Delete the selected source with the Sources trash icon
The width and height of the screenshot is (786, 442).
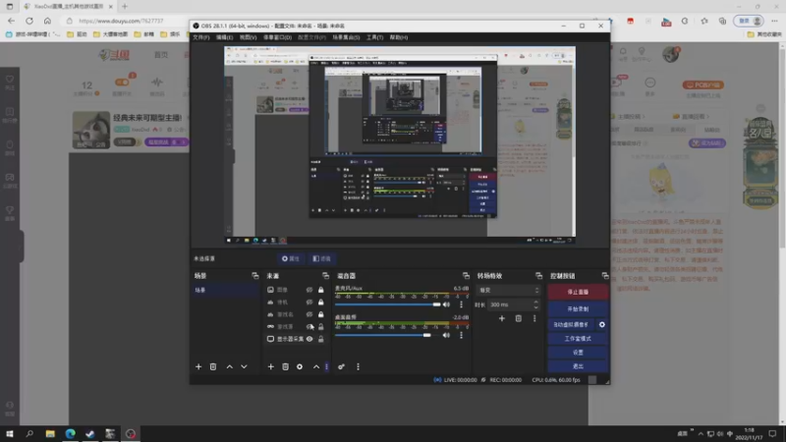click(x=285, y=366)
